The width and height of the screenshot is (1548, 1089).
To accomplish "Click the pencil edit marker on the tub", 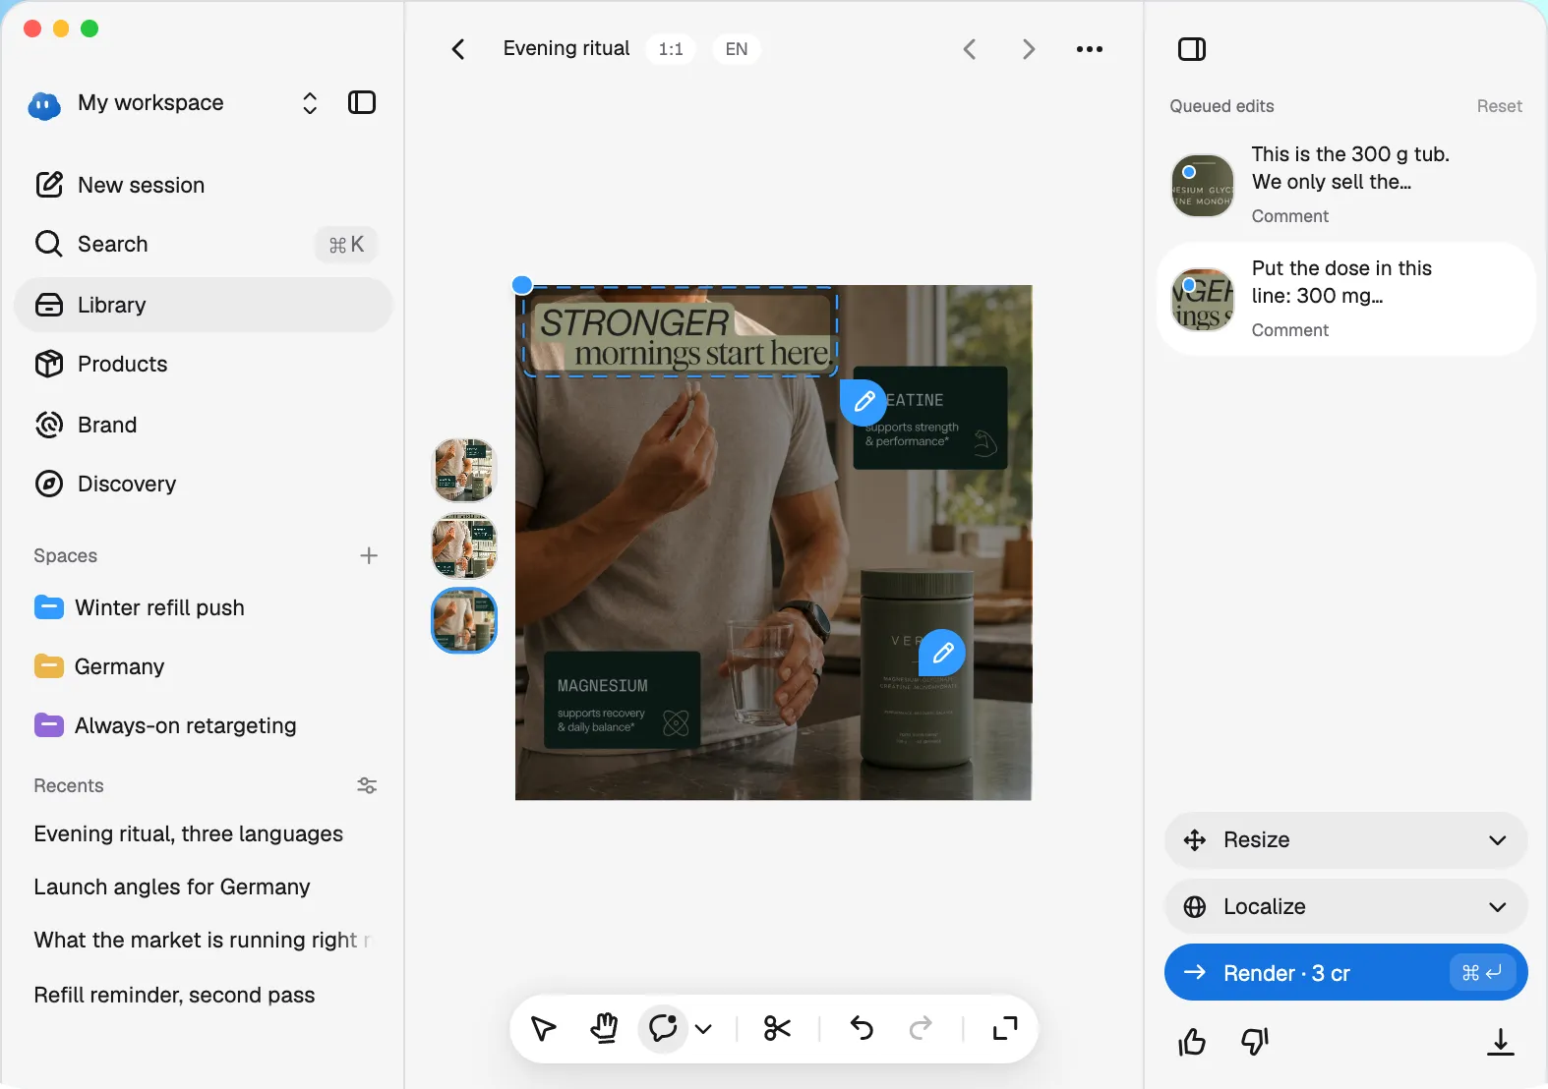I will coord(942,653).
